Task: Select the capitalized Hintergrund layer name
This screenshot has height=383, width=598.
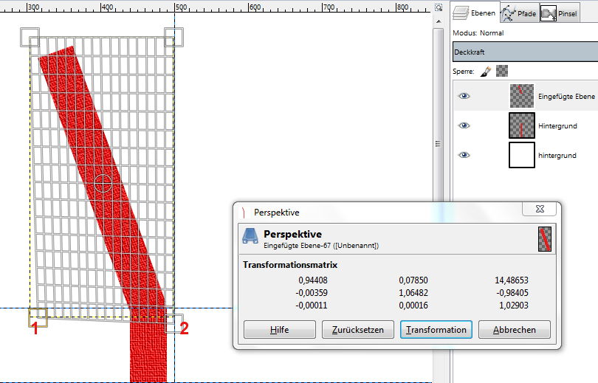Action: [x=557, y=125]
